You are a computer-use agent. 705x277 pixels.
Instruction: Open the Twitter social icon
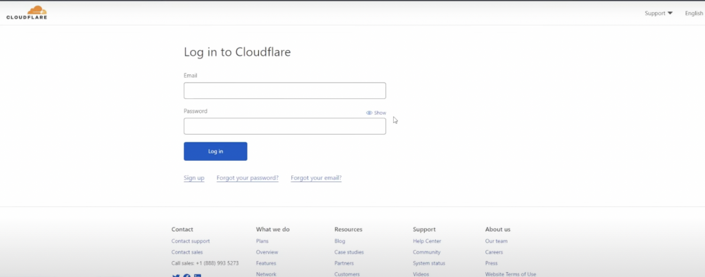click(x=176, y=275)
